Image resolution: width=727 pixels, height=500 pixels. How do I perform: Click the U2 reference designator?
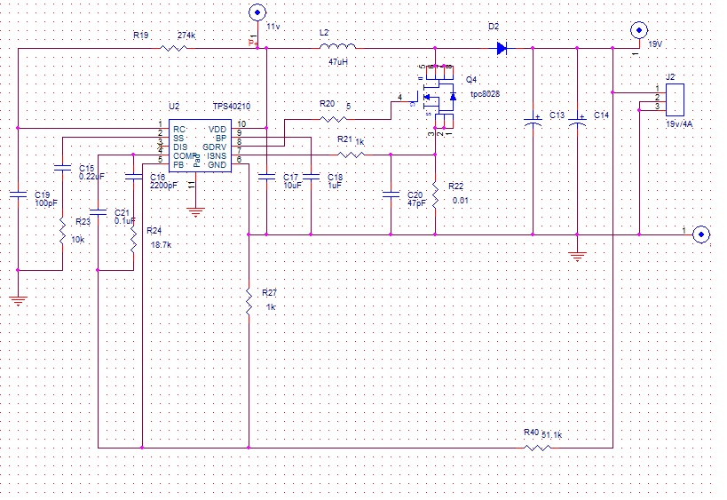pos(174,107)
